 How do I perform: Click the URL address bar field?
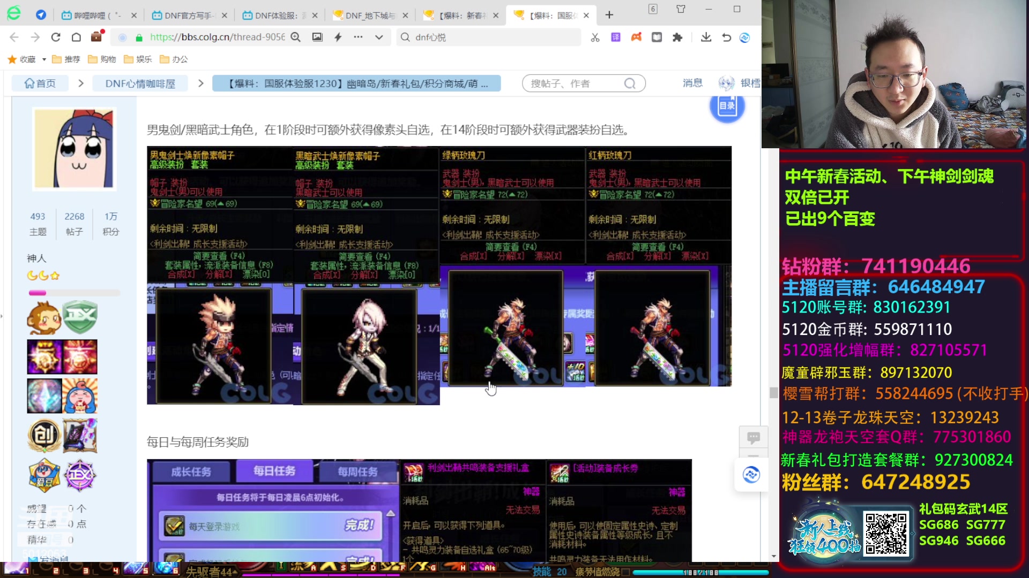coord(217,37)
